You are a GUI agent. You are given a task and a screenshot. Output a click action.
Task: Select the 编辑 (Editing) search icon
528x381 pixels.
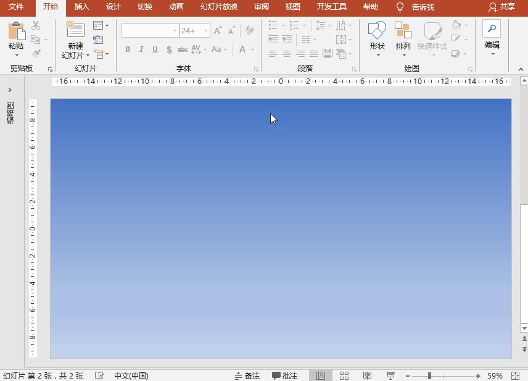(491, 29)
